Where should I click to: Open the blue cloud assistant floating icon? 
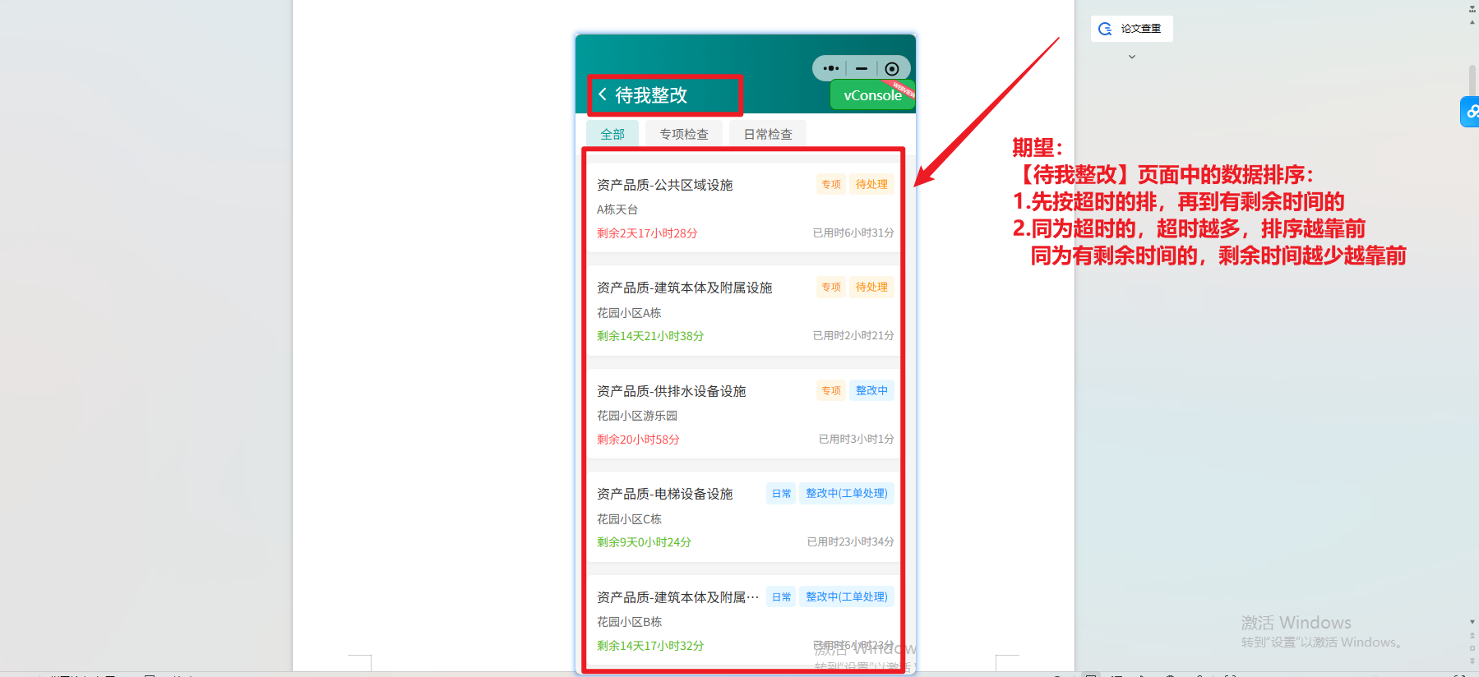pyautogui.click(x=1470, y=112)
